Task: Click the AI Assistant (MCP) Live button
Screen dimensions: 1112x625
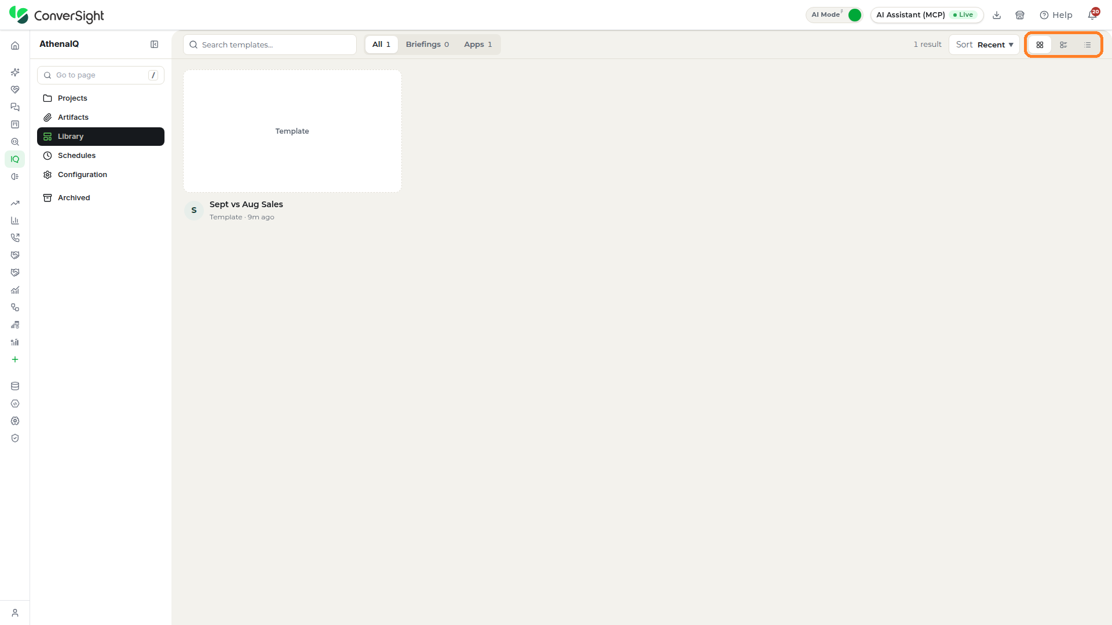Action: tap(927, 15)
